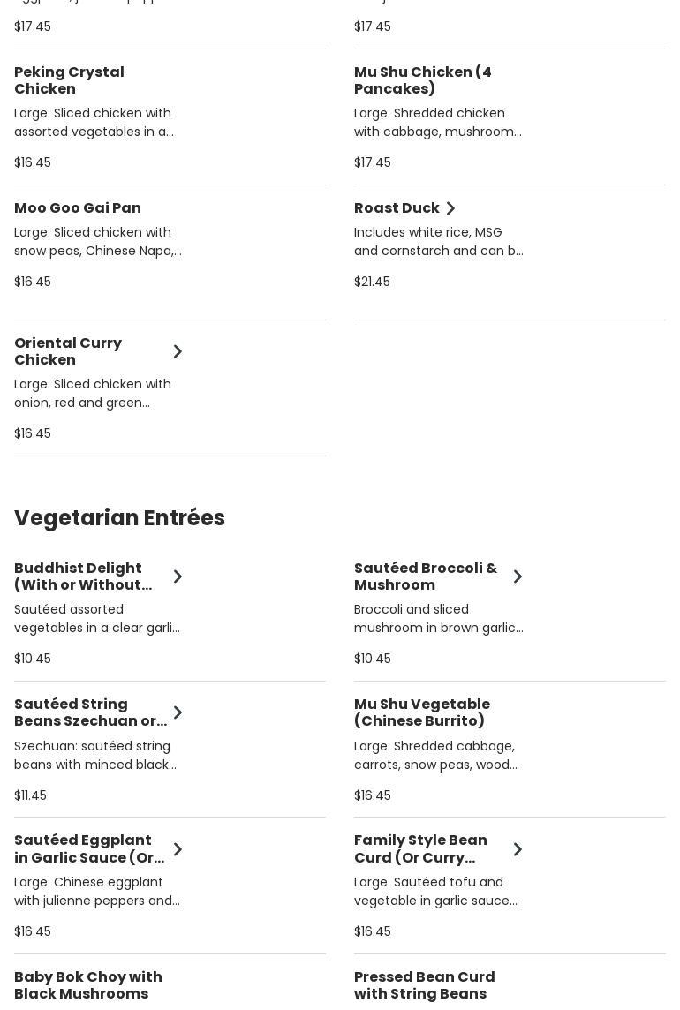
Task: Click the Roast Duck description text
Action: [x=438, y=242]
